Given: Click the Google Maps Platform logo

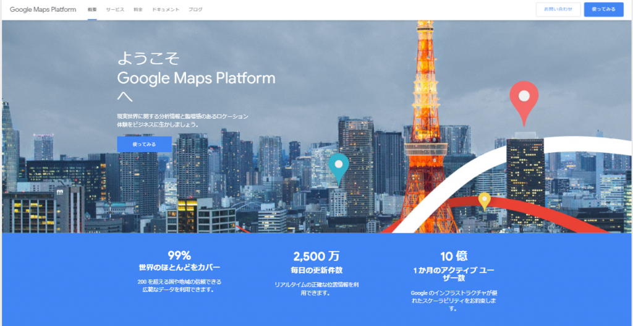Looking at the screenshot, I should [43, 9].
